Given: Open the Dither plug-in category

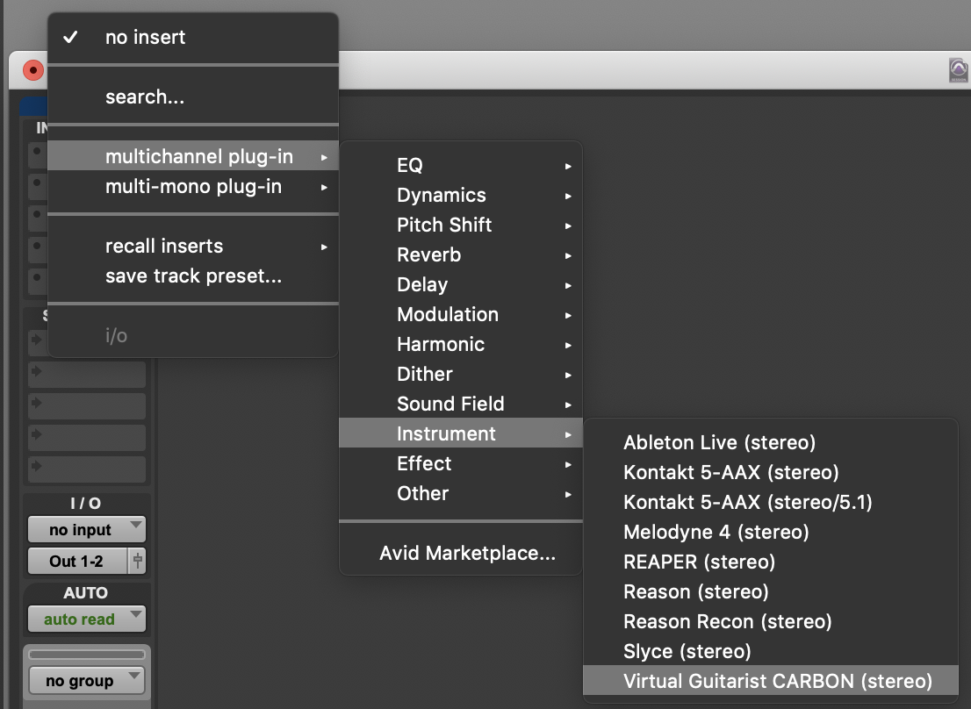Looking at the screenshot, I should [461, 374].
